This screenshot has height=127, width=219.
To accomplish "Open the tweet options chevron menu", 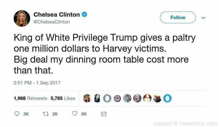I will [203, 18].
